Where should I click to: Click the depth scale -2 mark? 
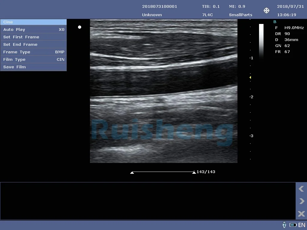[251, 97]
